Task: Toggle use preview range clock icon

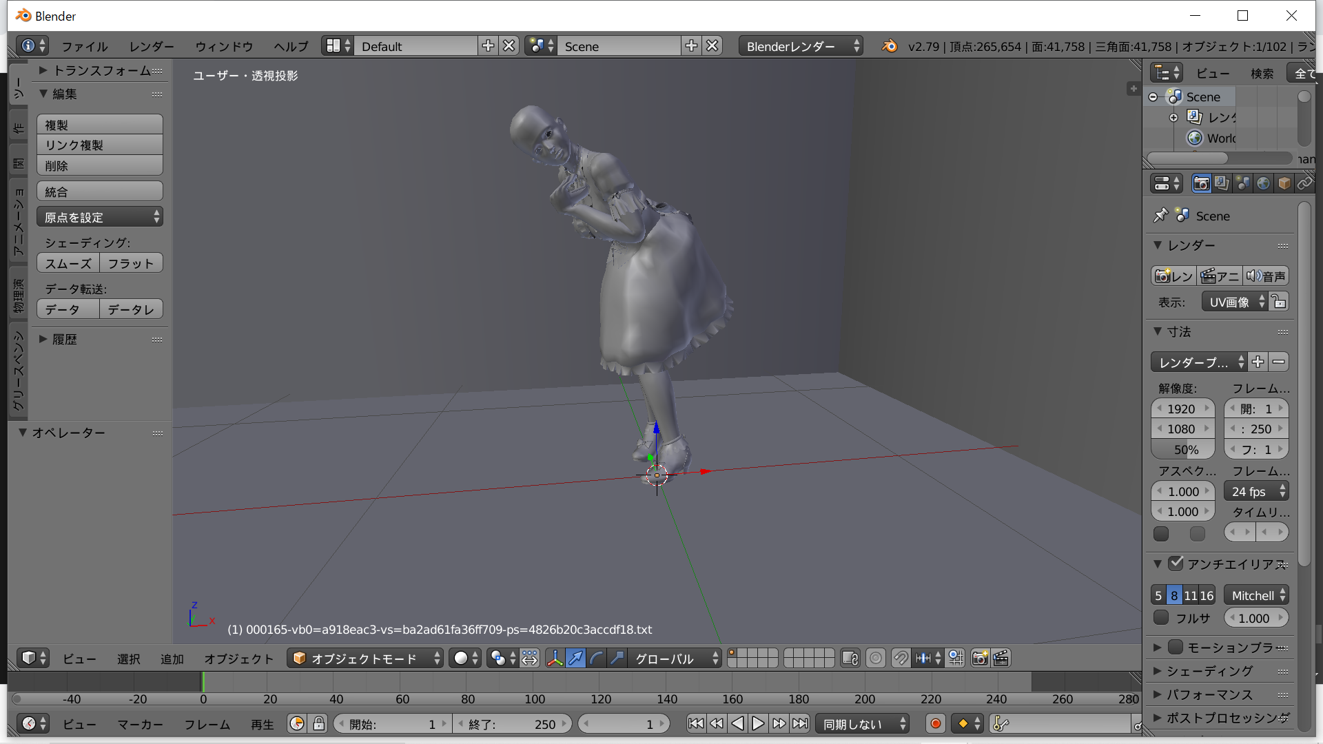Action: [x=297, y=723]
